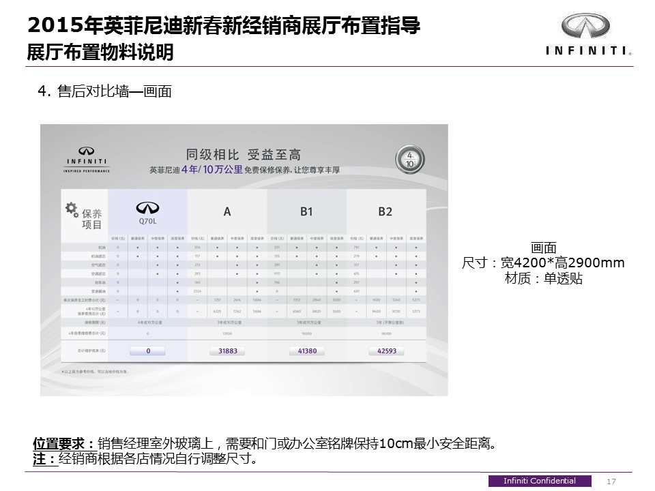Select the B2 column header
This screenshot has height=491, width=655.
[x=385, y=212]
